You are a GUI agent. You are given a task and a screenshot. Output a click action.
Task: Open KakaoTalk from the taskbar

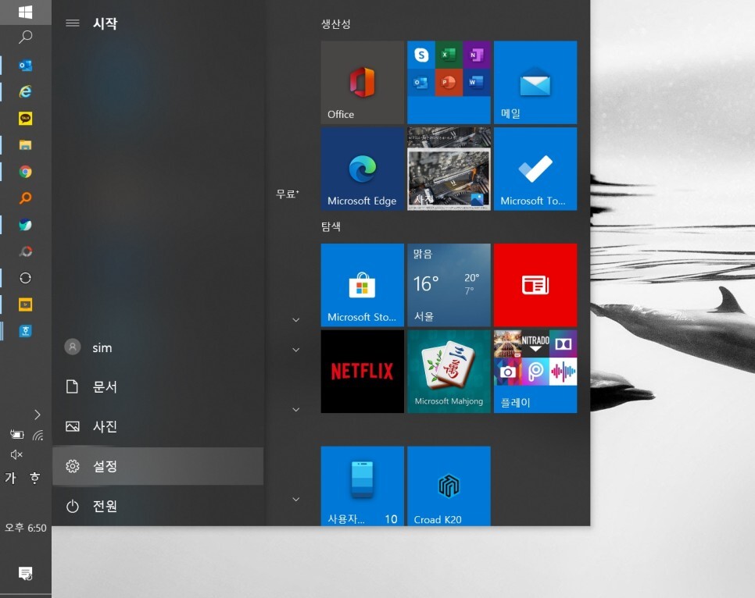click(x=25, y=119)
